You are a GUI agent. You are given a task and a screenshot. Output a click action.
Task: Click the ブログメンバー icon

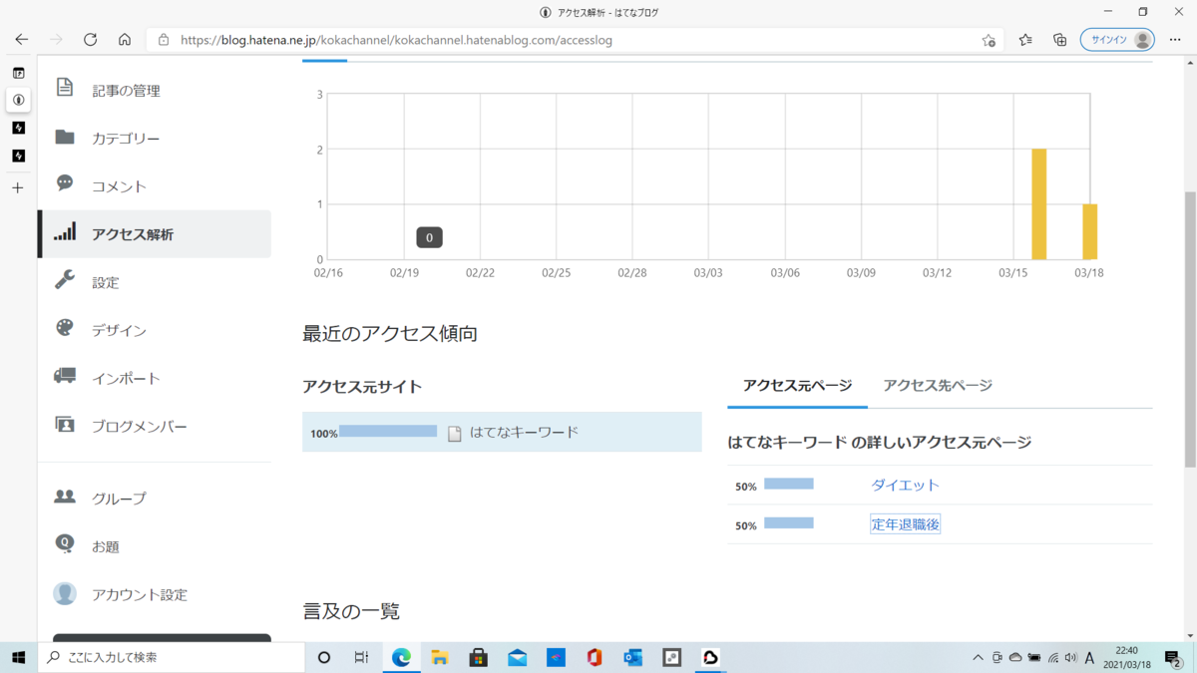tap(65, 425)
